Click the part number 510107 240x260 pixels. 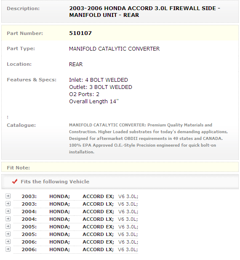80,33
